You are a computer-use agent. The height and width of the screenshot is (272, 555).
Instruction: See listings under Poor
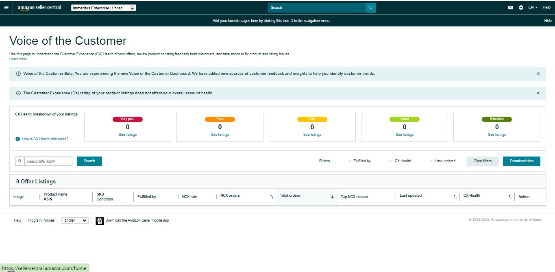tap(220, 135)
